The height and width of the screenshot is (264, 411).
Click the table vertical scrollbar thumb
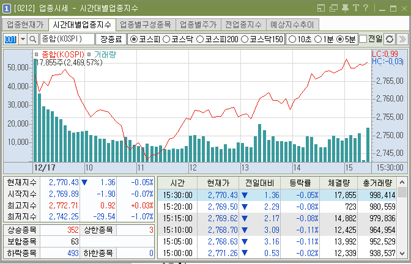coord(402,193)
